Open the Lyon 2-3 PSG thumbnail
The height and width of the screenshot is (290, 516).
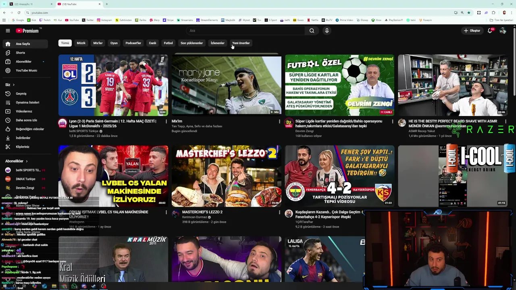pos(113,85)
